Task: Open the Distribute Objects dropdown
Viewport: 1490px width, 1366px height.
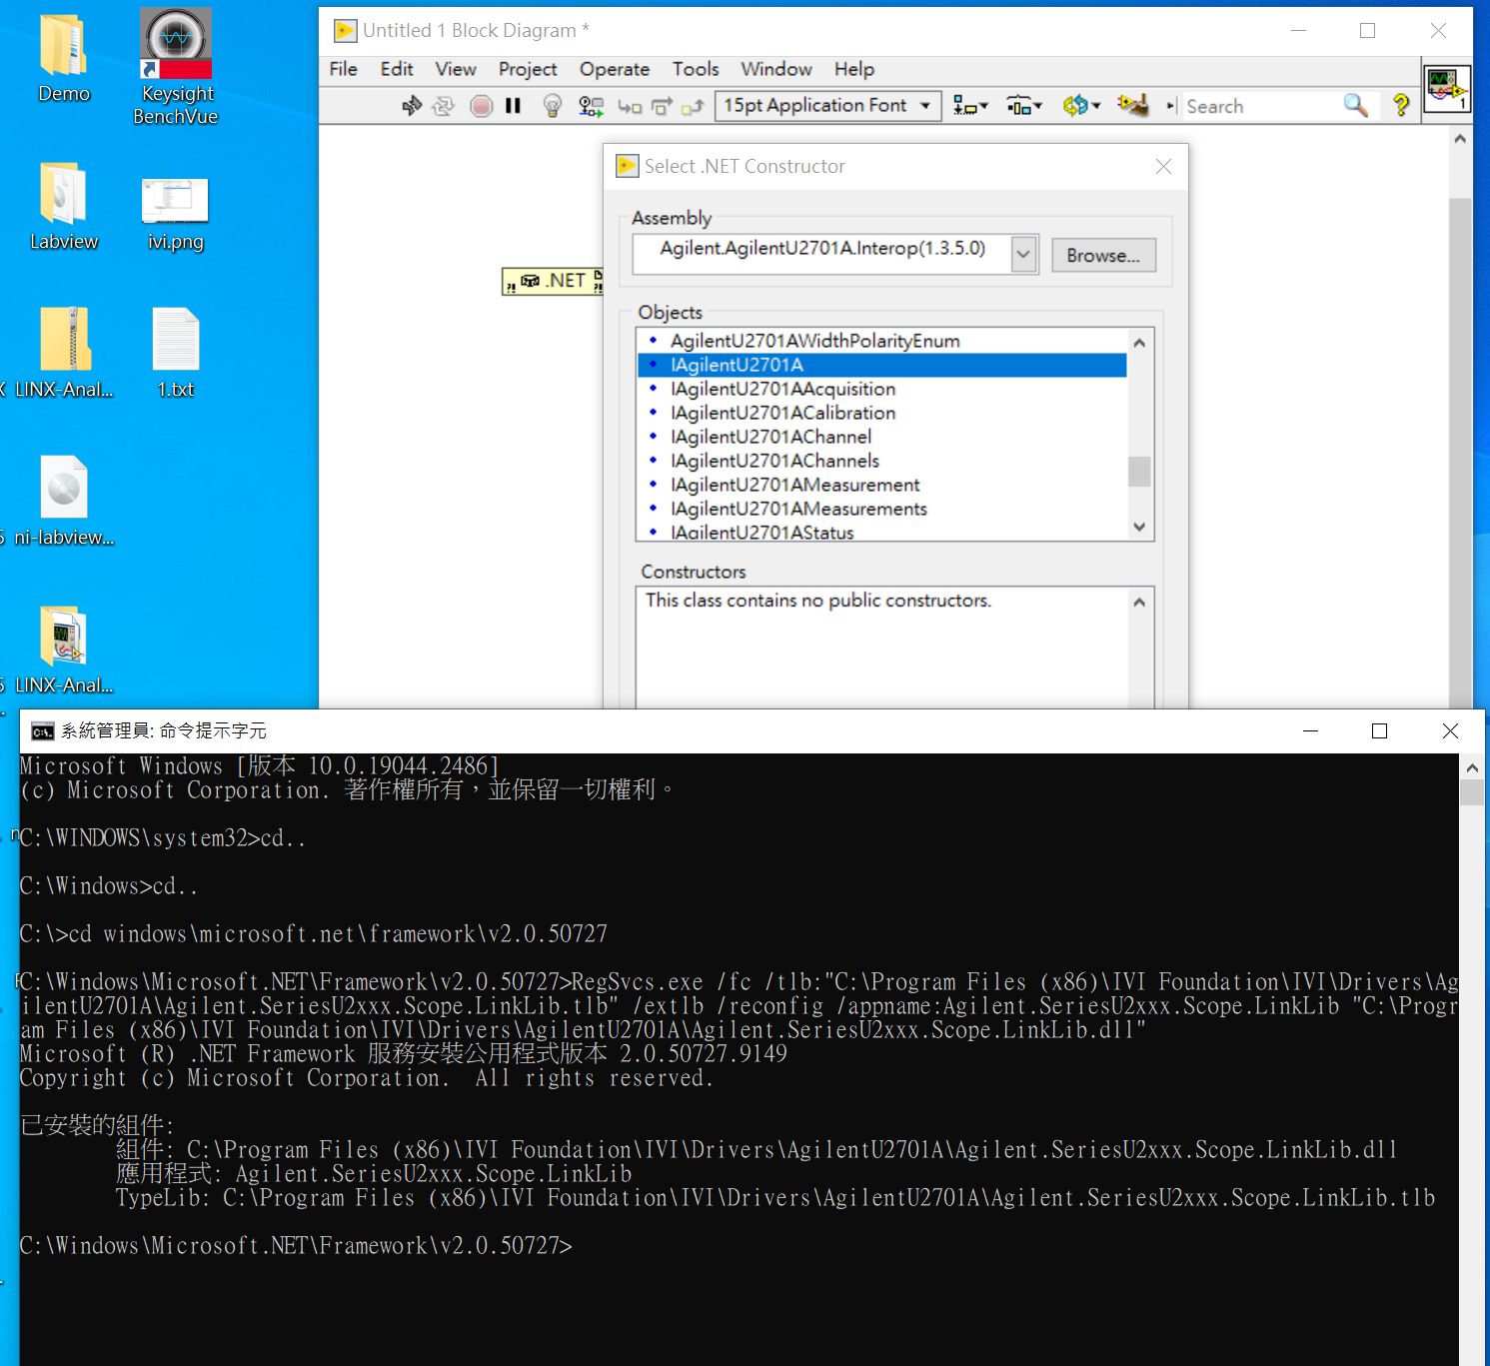Action: coord(1023,106)
